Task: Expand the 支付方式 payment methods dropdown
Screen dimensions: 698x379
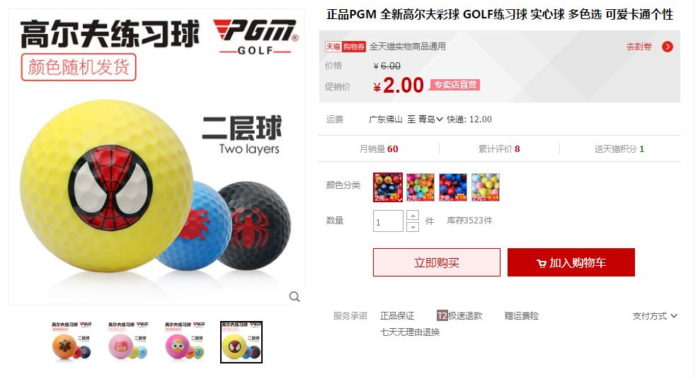Action: [655, 316]
